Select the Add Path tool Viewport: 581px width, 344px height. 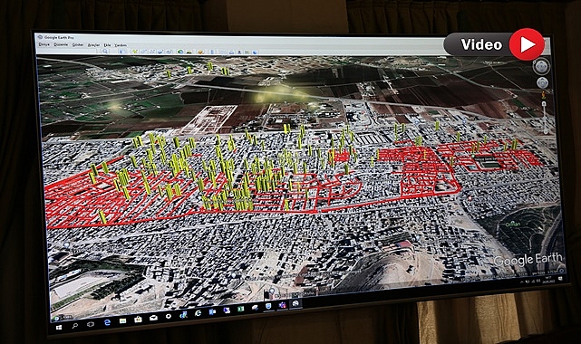click(x=152, y=52)
